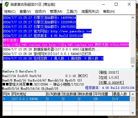Image resolution: width=138 pixels, height=118 pixels.
Task: Click the [刷怪:20327] status label
Action: [109, 72]
